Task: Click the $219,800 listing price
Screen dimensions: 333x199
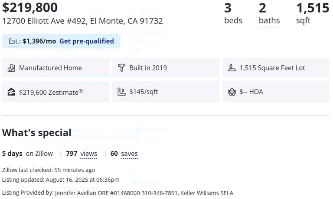Action: [30, 7]
